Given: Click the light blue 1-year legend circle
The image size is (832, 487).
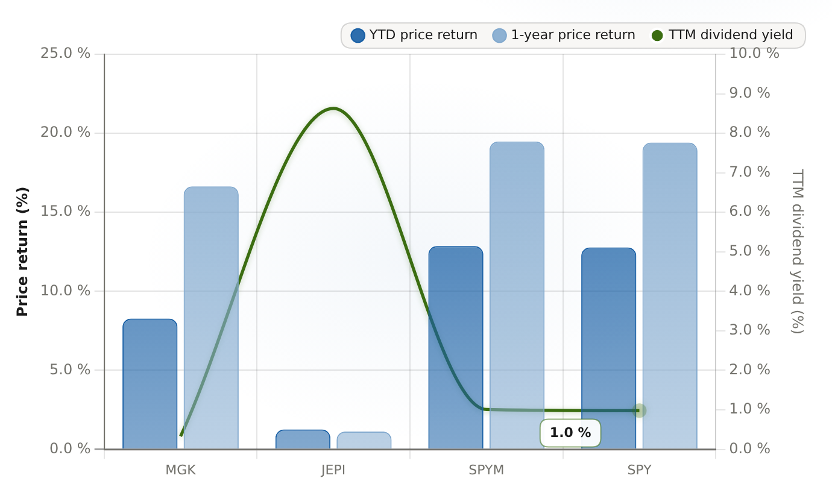Looking at the screenshot, I should click(499, 36).
